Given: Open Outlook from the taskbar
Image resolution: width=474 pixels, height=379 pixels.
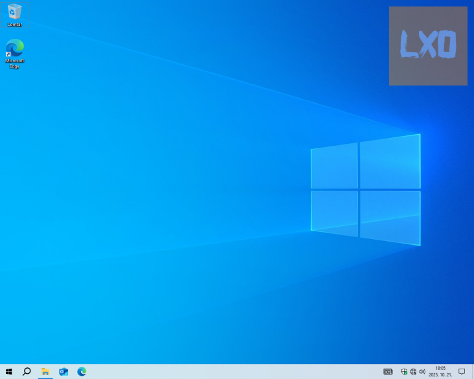Looking at the screenshot, I should 64,372.
